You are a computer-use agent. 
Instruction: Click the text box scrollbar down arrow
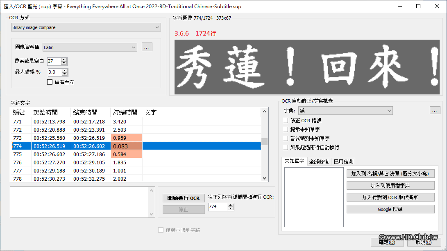click(151, 214)
